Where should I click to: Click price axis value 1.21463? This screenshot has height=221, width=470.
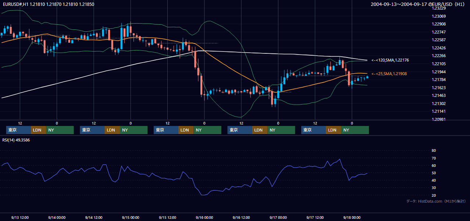point(439,95)
